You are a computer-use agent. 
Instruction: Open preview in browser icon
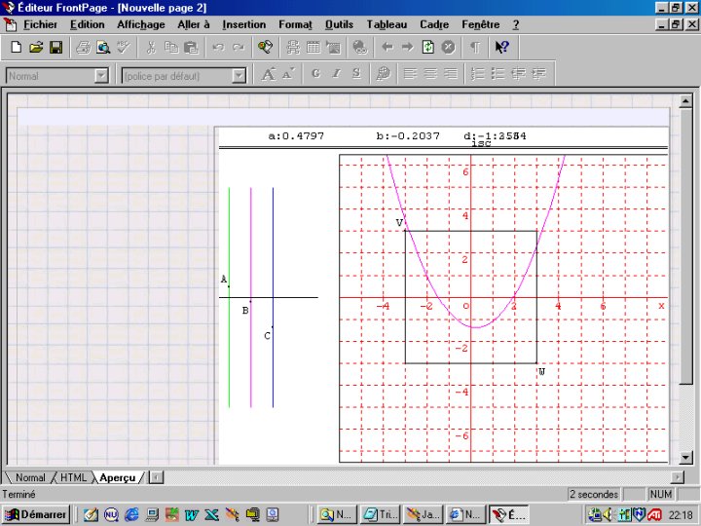pyautogui.click(x=103, y=47)
